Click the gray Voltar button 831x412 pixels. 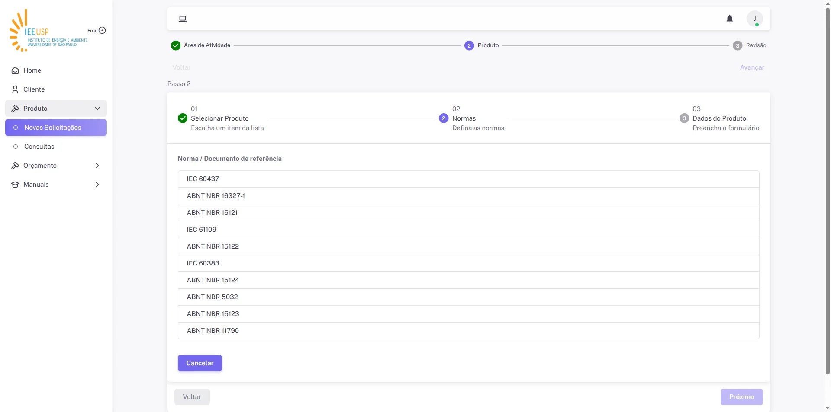coord(192,397)
